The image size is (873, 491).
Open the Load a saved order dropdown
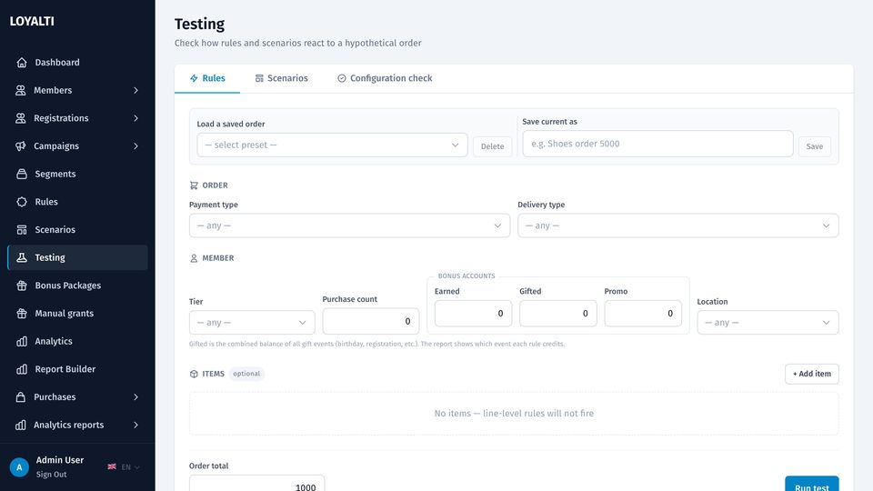point(333,145)
